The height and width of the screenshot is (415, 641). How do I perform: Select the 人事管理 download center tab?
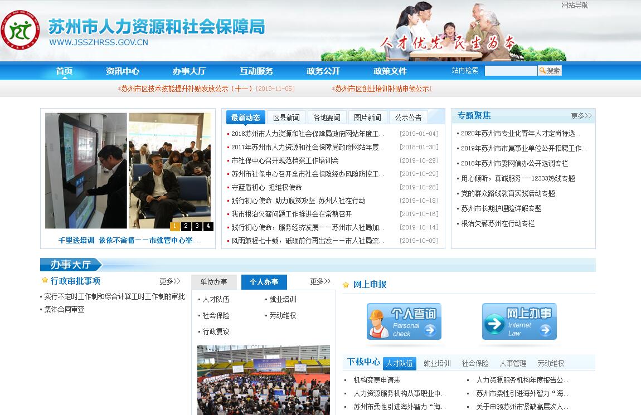[513, 363]
